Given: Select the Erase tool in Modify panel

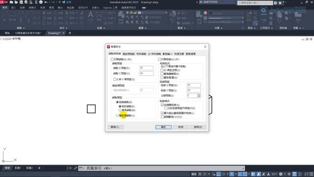Looking at the screenshot, I should 82,13.
